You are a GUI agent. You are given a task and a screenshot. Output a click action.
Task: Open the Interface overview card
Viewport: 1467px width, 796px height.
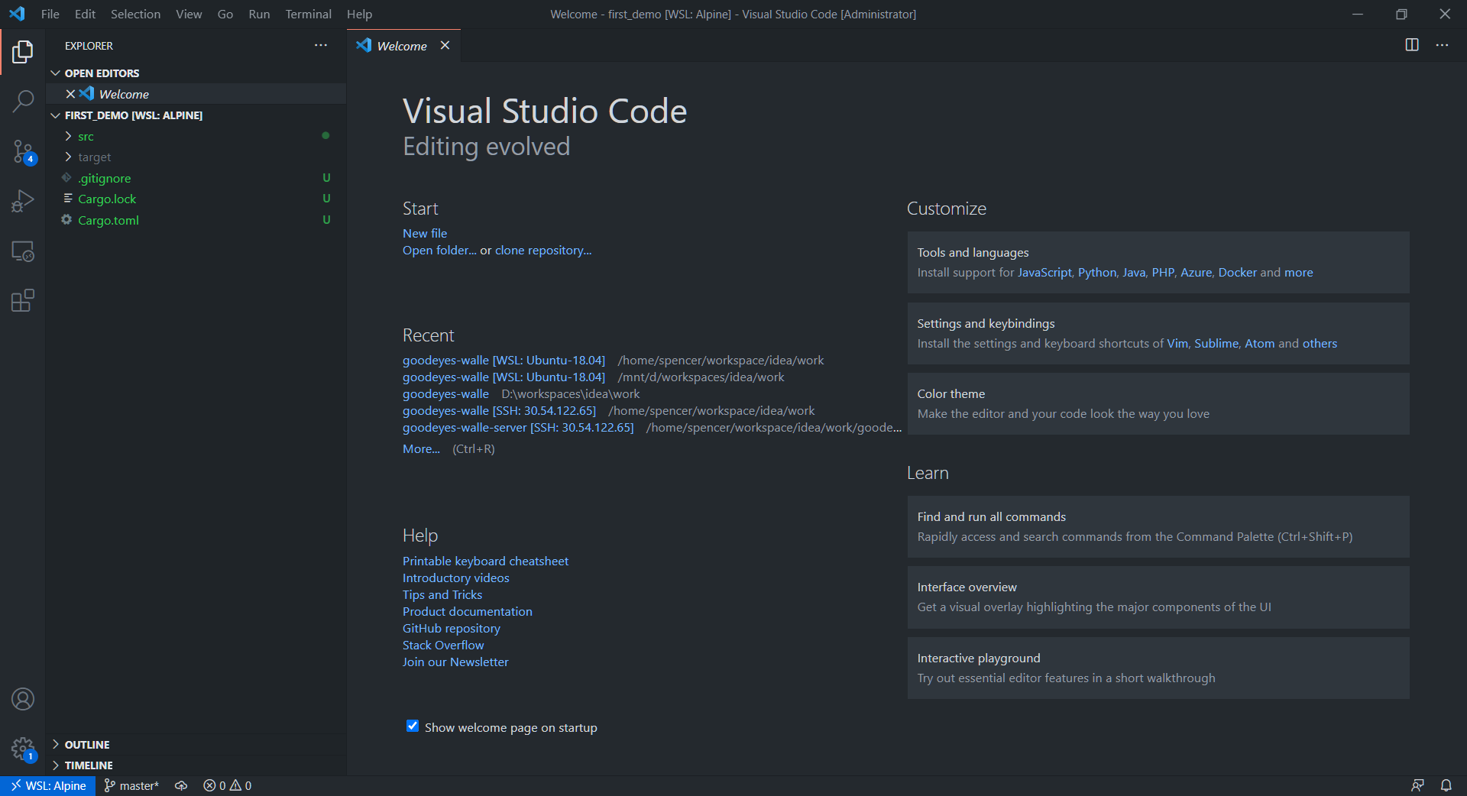(x=1158, y=597)
